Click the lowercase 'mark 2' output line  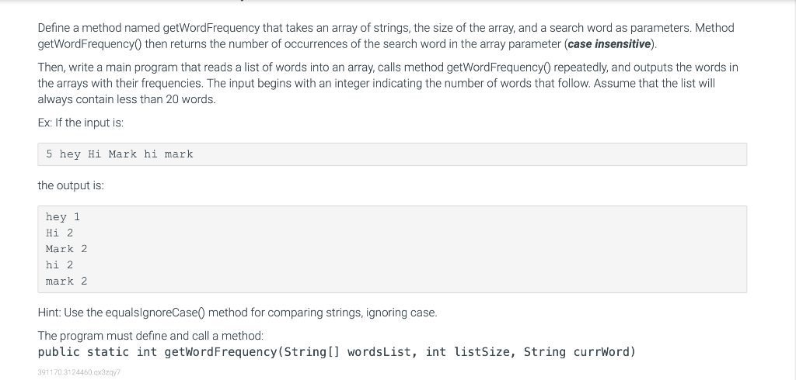pos(67,281)
